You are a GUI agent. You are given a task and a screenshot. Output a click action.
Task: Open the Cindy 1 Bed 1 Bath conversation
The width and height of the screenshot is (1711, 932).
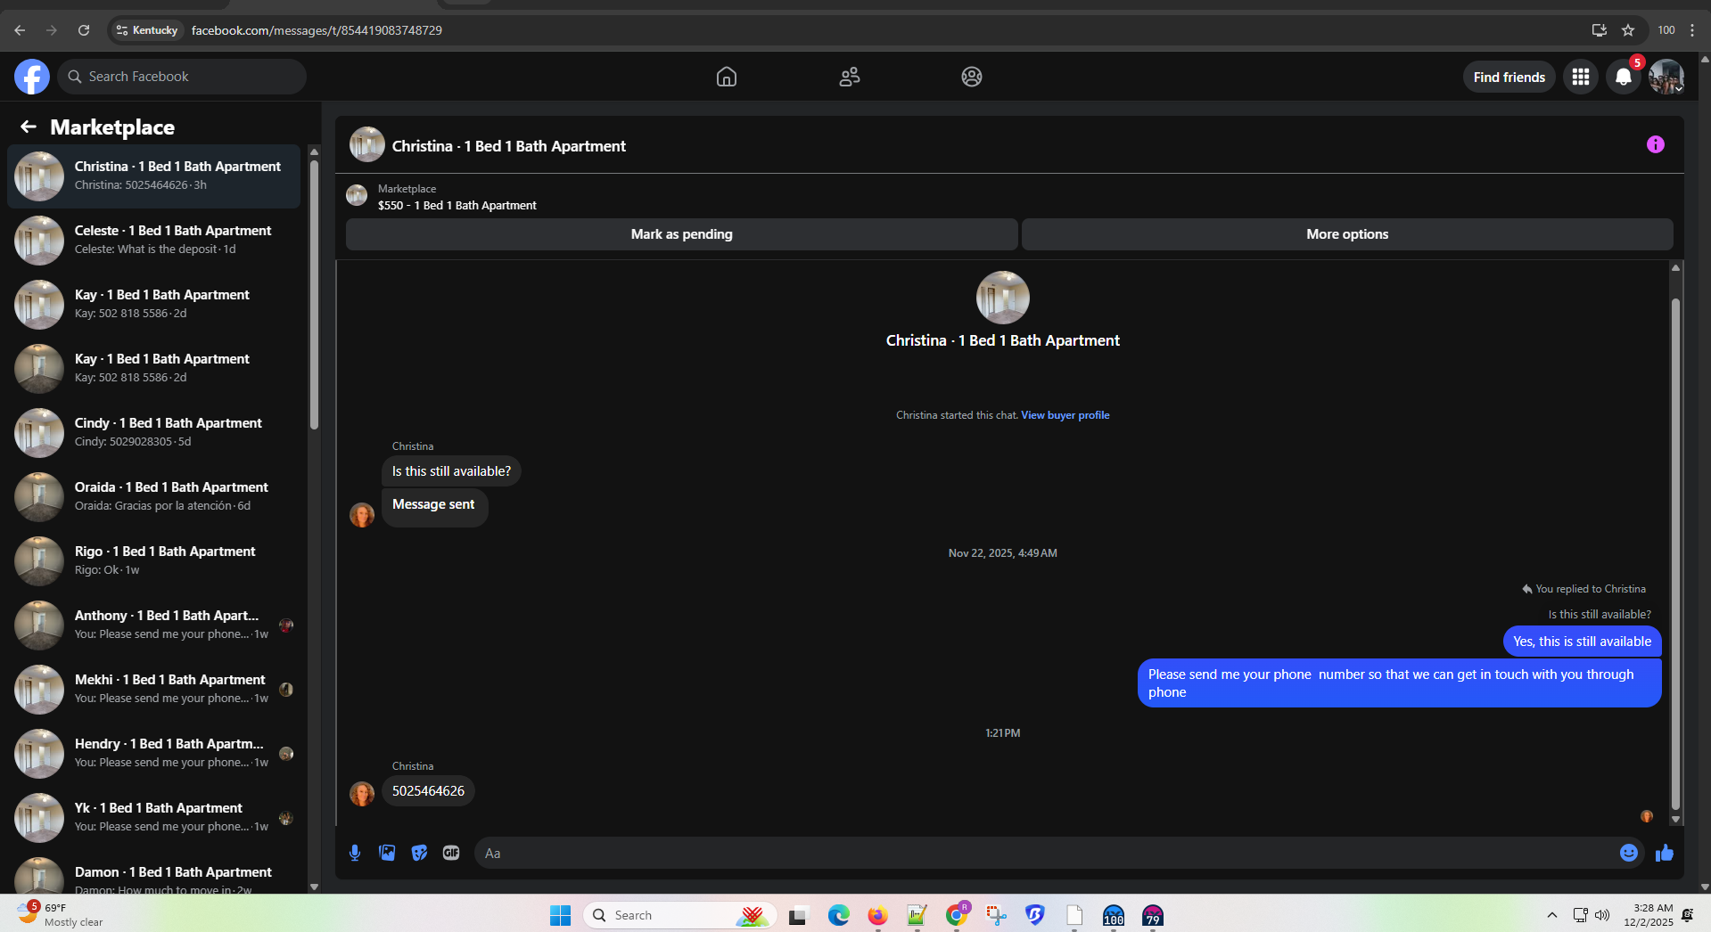click(x=154, y=432)
